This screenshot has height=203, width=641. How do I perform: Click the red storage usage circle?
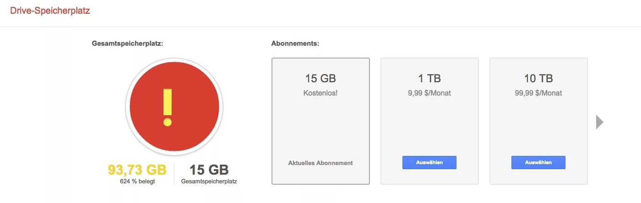174,107
